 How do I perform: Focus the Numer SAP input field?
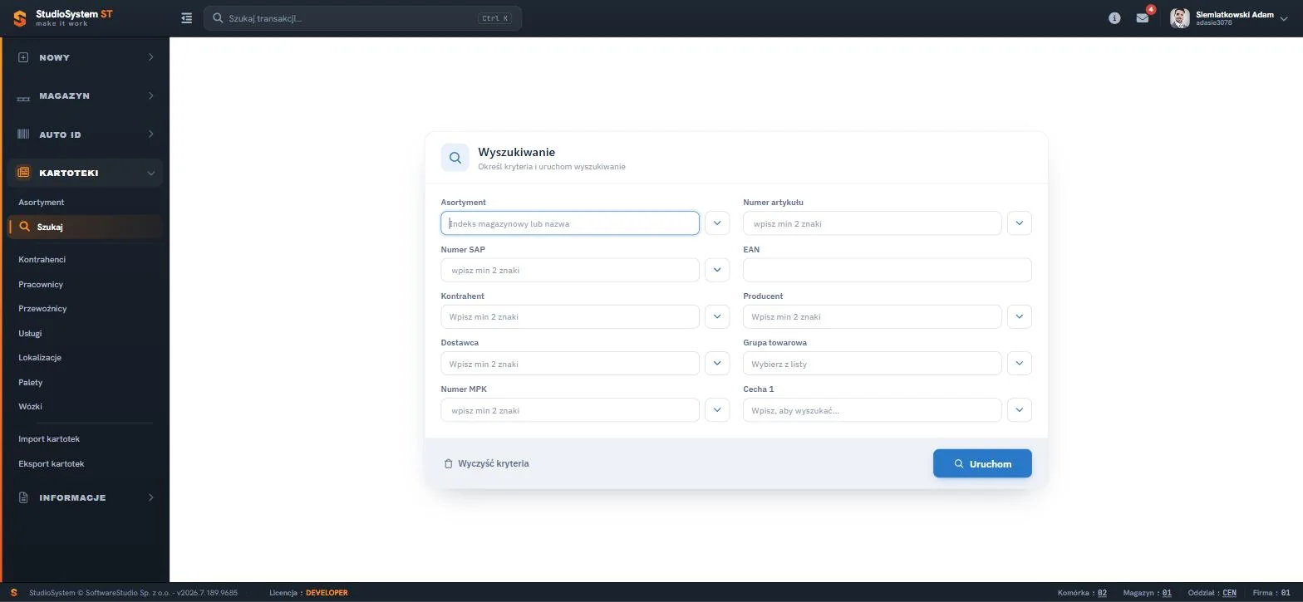(x=570, y=270)
